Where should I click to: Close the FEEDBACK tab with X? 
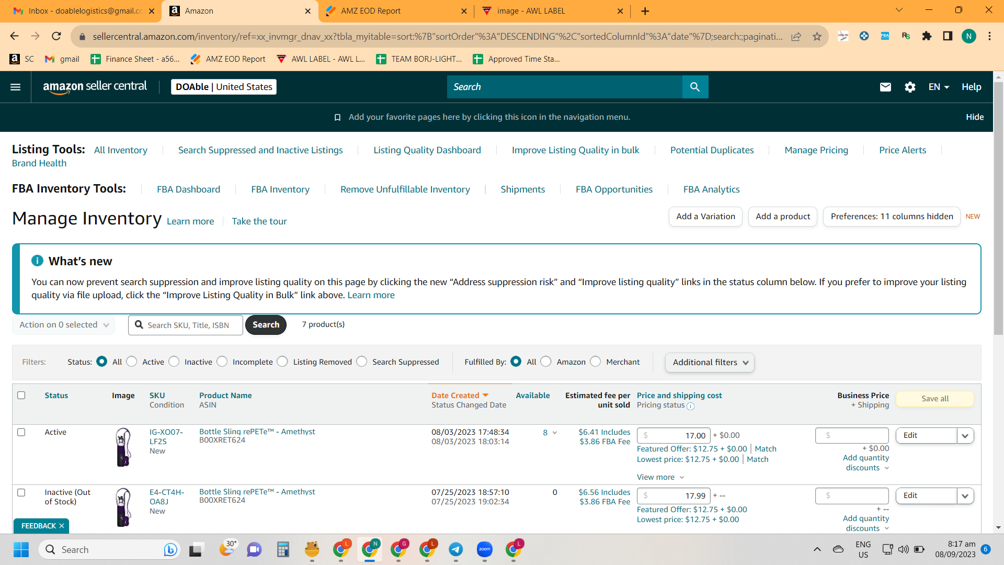click(62, 526)
